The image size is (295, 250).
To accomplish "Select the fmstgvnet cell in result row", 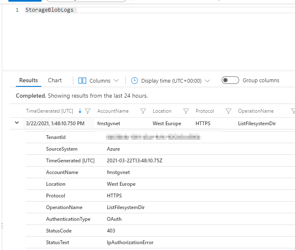I will tap(109, 124).
